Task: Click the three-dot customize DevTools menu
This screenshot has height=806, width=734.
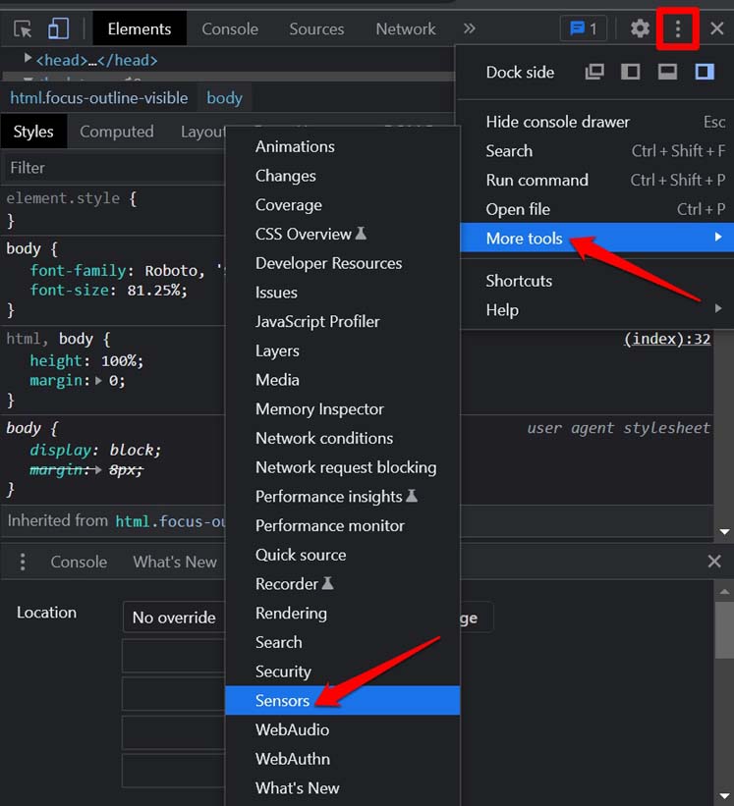Action: [x=677, y=28]
